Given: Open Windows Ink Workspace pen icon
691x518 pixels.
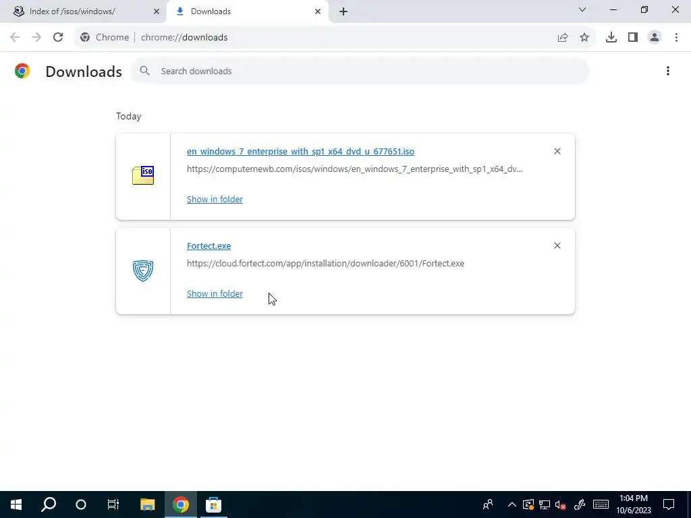Looking at the screenshot, I should click(x=580, y=505).
